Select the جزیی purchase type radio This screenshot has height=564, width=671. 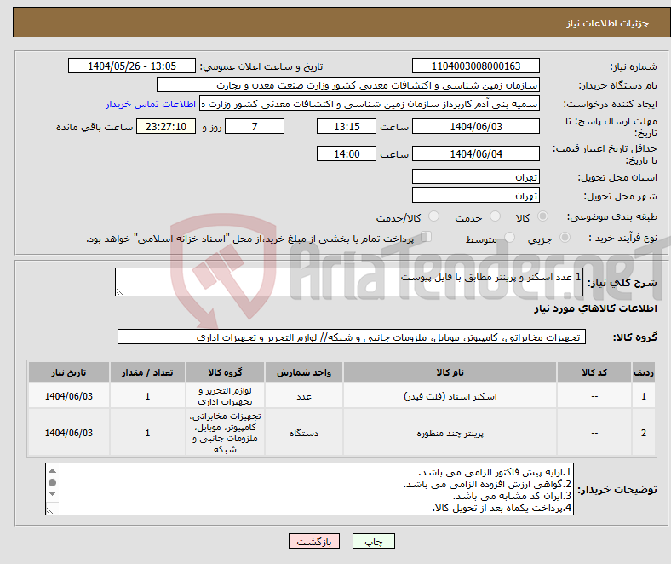pyautogui.click(x=565, y=237)
